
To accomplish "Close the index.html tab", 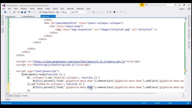I will point(54,16).
